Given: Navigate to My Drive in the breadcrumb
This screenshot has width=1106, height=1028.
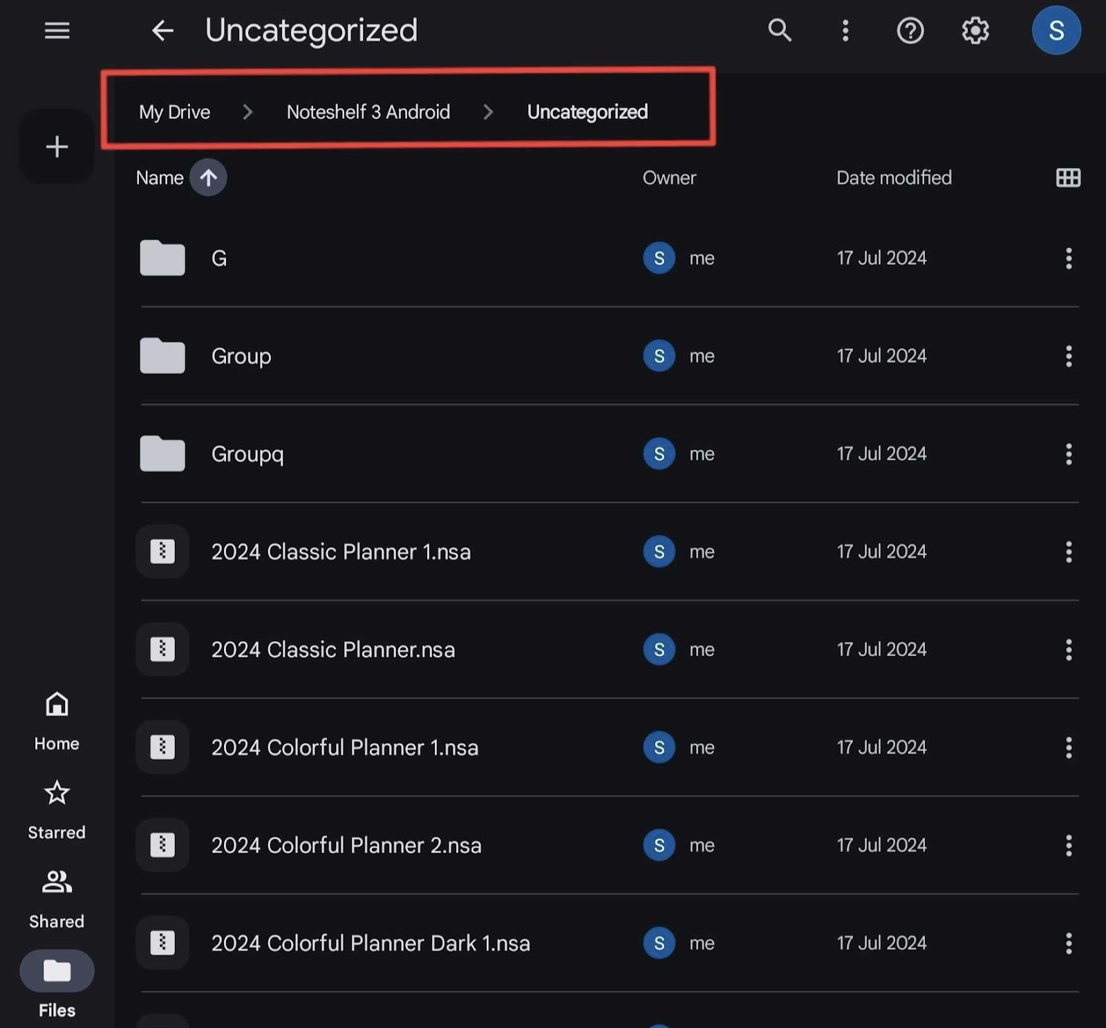Looking at the screenshot, I should click(174, 112).
